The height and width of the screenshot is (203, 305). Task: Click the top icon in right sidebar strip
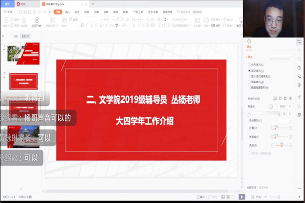tap(299, 41)
